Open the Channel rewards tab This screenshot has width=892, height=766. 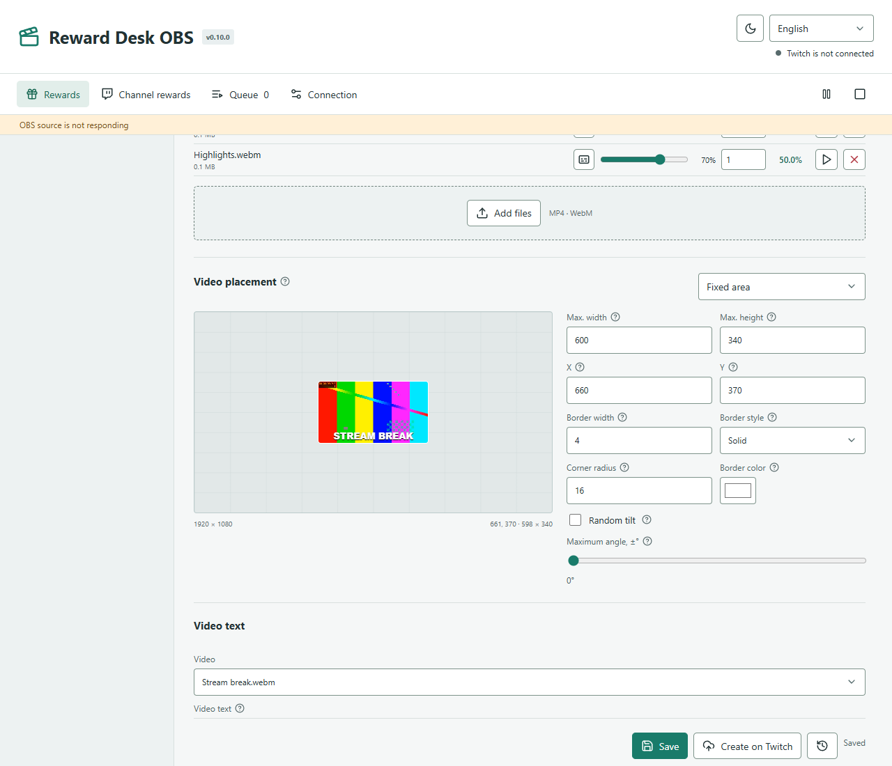146,94
